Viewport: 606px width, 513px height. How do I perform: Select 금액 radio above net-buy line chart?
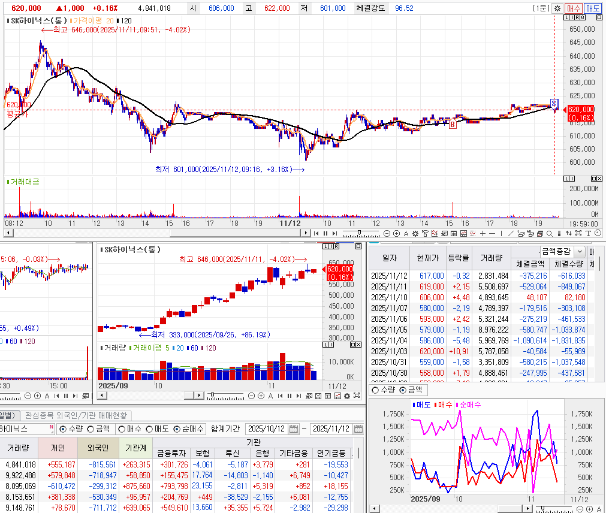coord(403,390)
